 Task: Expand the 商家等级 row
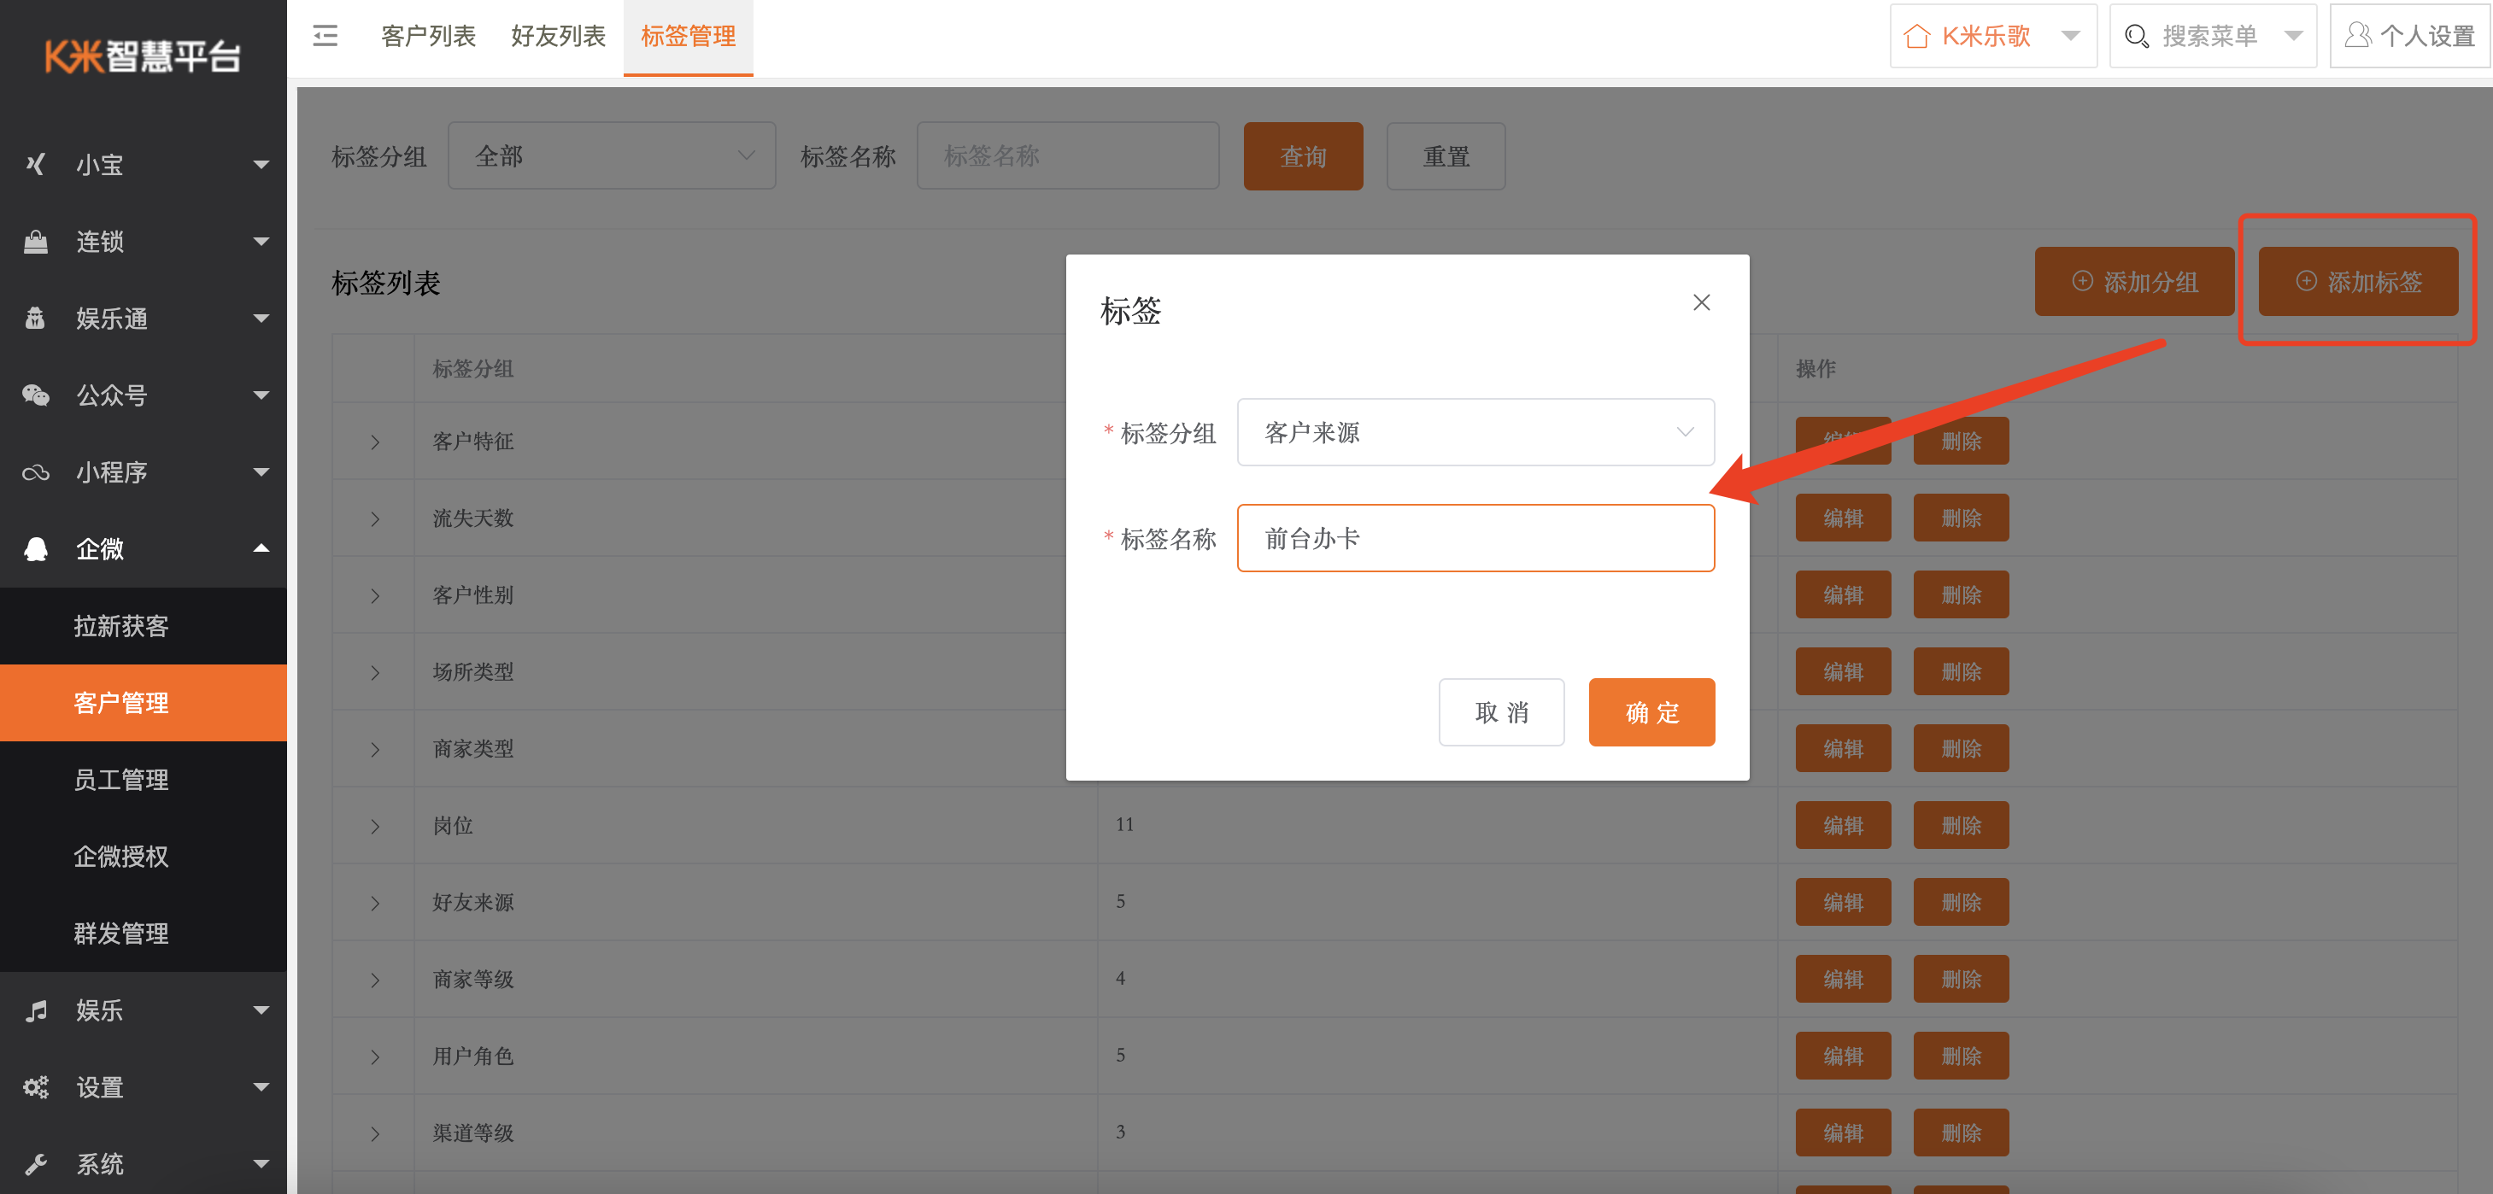[374, 980]
